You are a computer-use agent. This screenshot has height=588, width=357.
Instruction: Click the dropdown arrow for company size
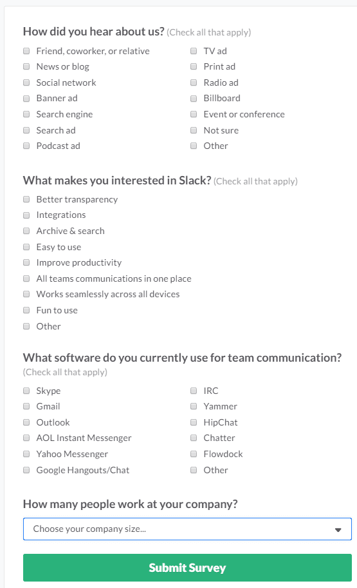[338, 529]
